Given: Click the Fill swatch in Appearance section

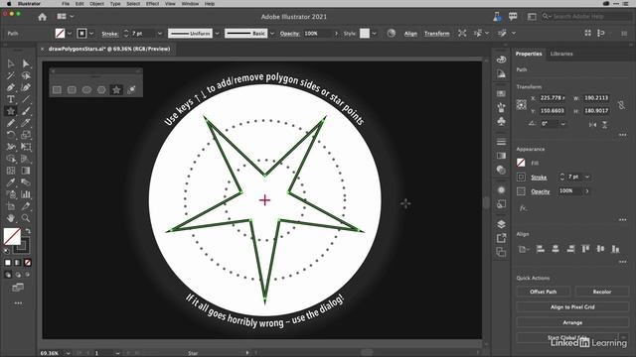Looking at the screenshot, I should click(x=521, y=163).
